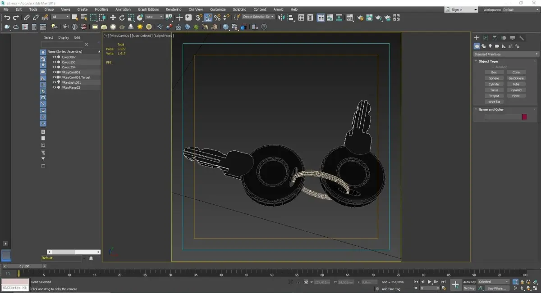Activate the Select and Rotate tool
Screen dimensions: 541x293
122,18
